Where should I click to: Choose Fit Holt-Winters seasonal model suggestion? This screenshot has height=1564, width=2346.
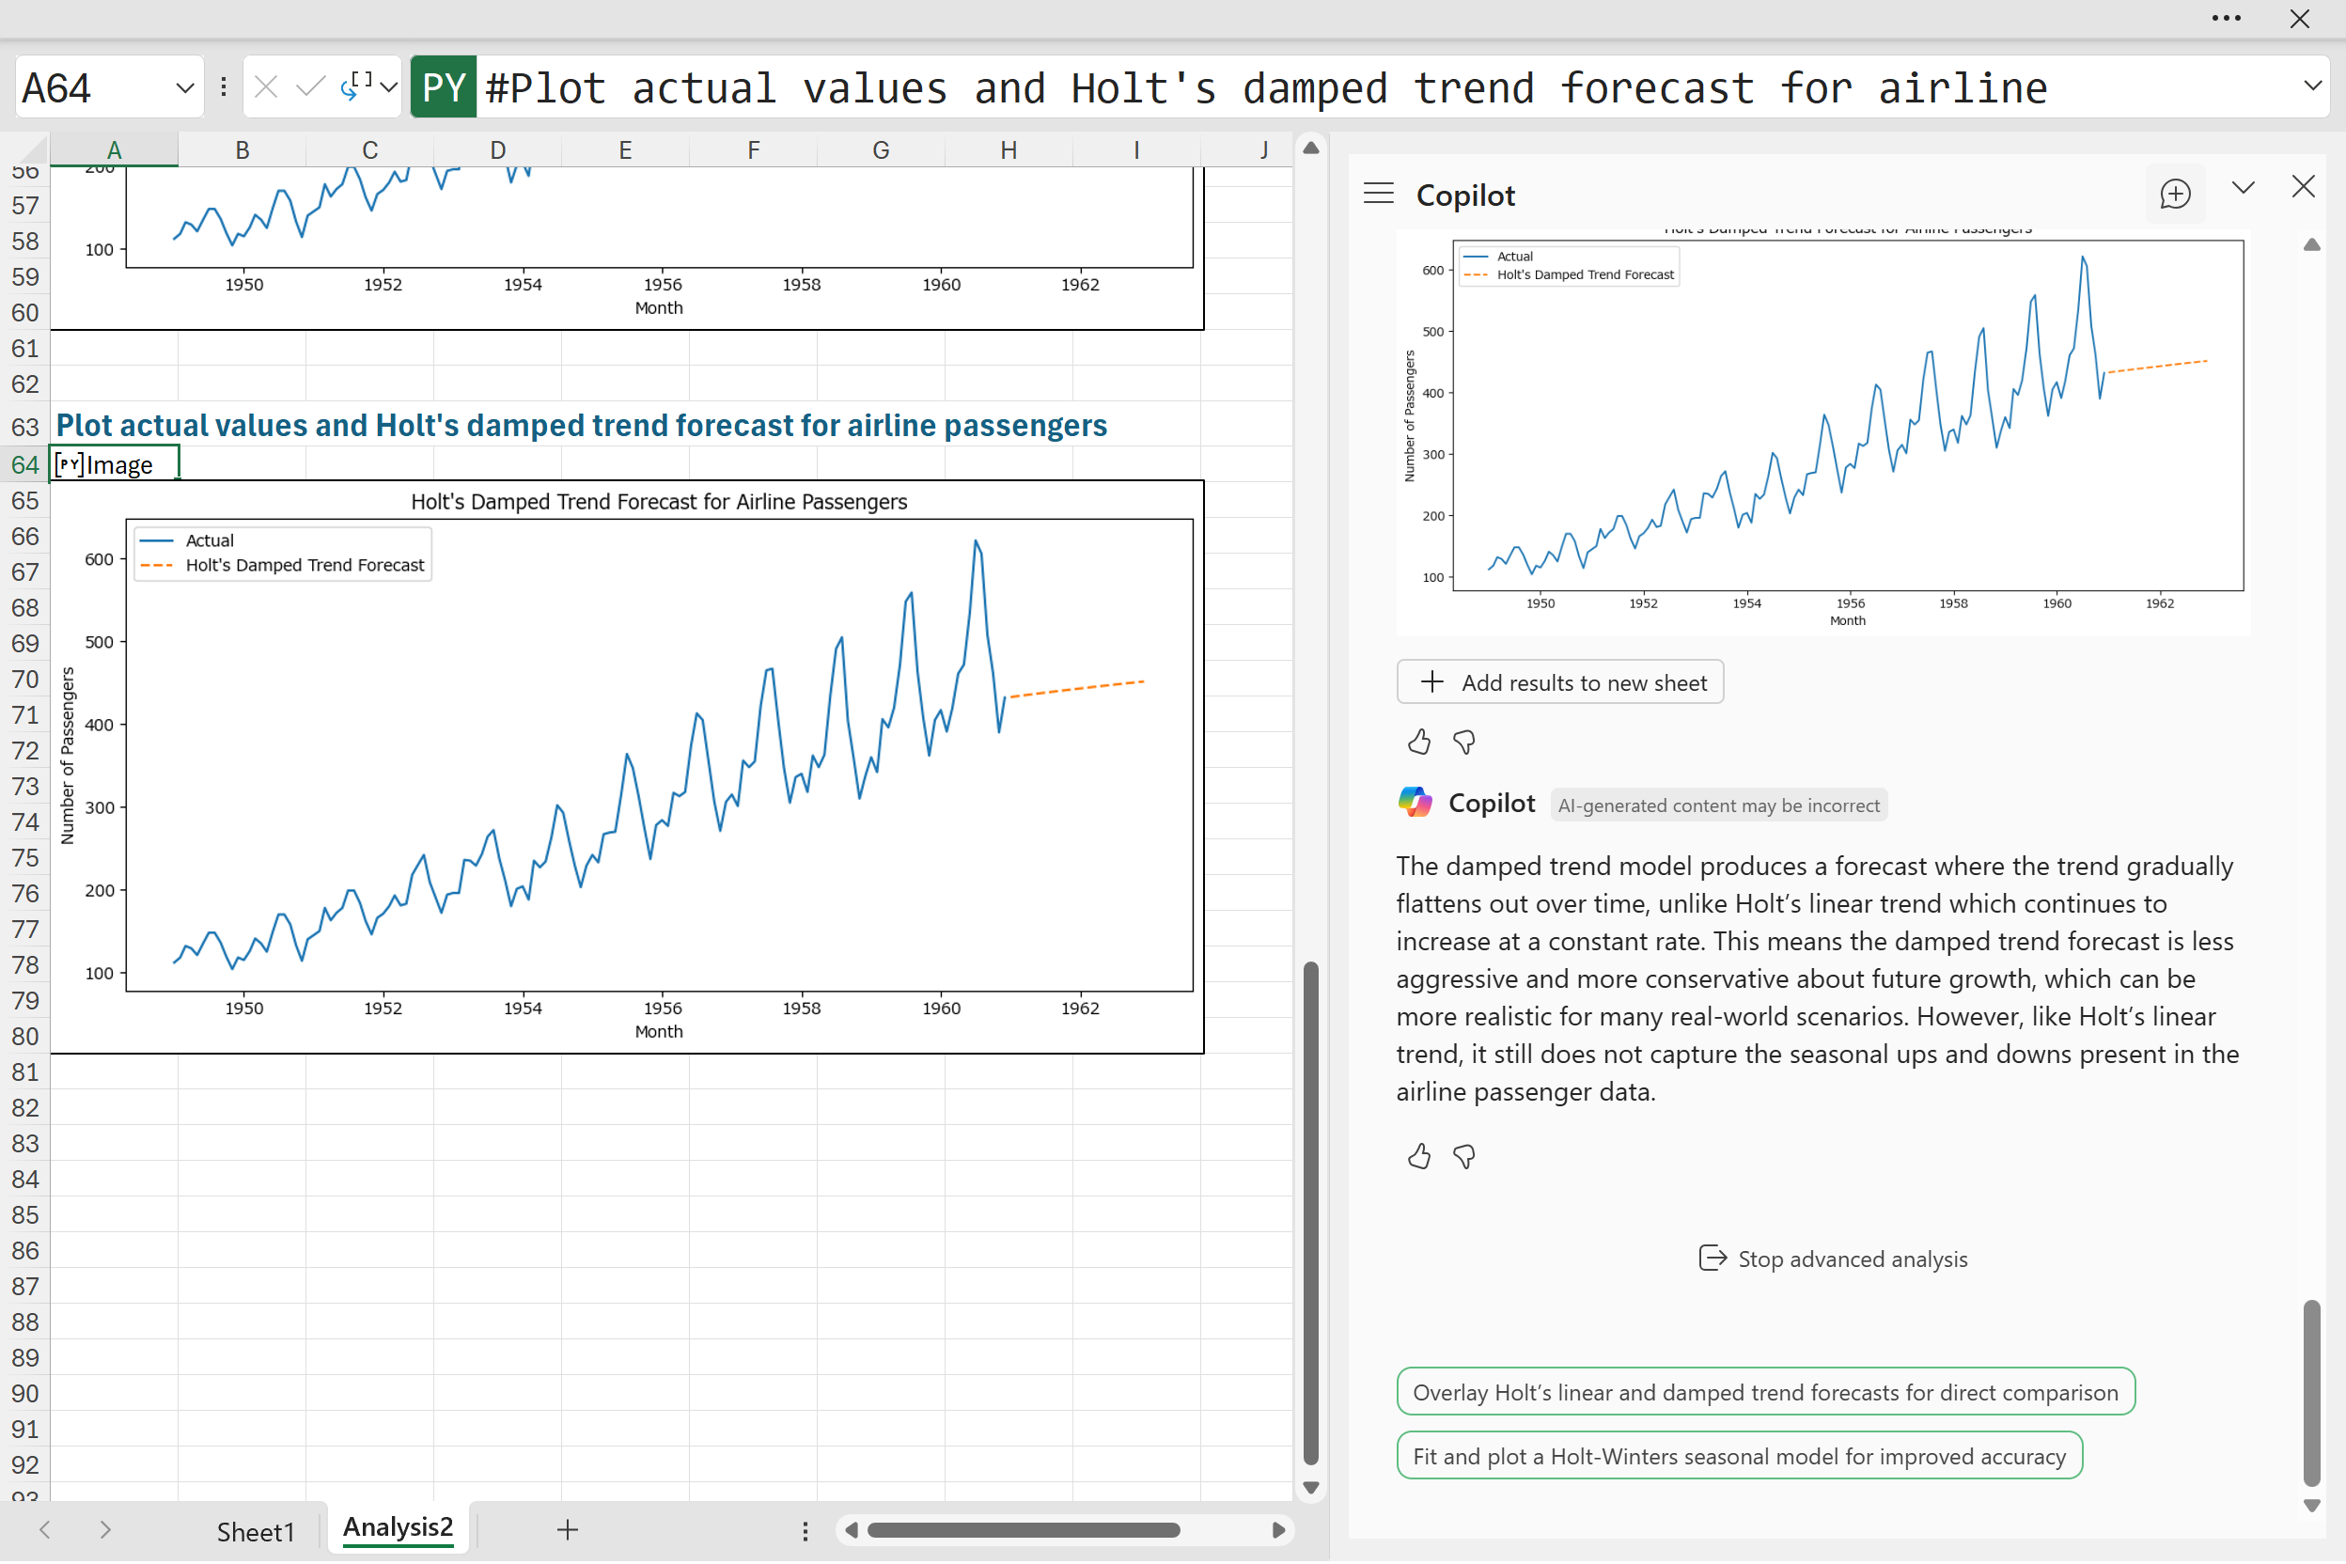click(x=1739, y=1456)
